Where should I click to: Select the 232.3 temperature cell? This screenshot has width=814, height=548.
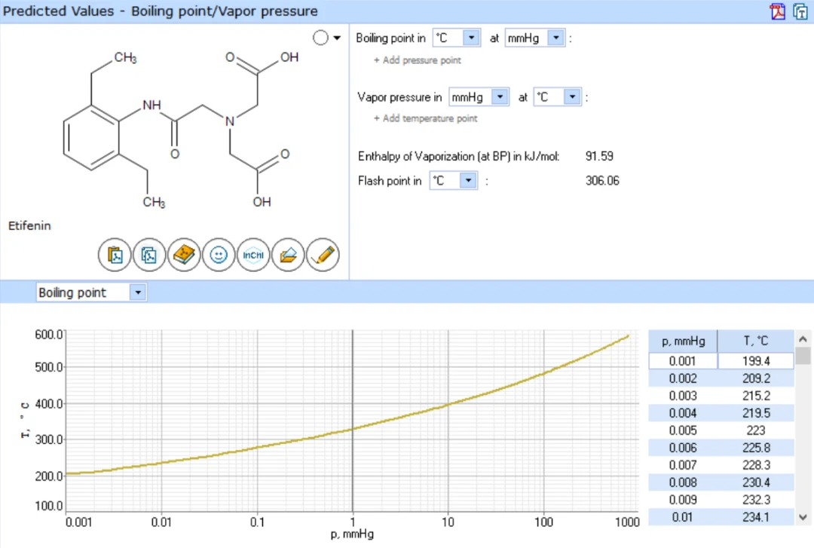tap(756, 500)
